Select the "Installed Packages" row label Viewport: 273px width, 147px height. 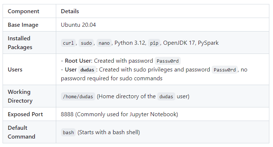tap(19, 43)
